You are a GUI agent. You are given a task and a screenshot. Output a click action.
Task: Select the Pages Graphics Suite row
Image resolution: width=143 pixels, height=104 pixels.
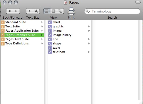[22, 35]
